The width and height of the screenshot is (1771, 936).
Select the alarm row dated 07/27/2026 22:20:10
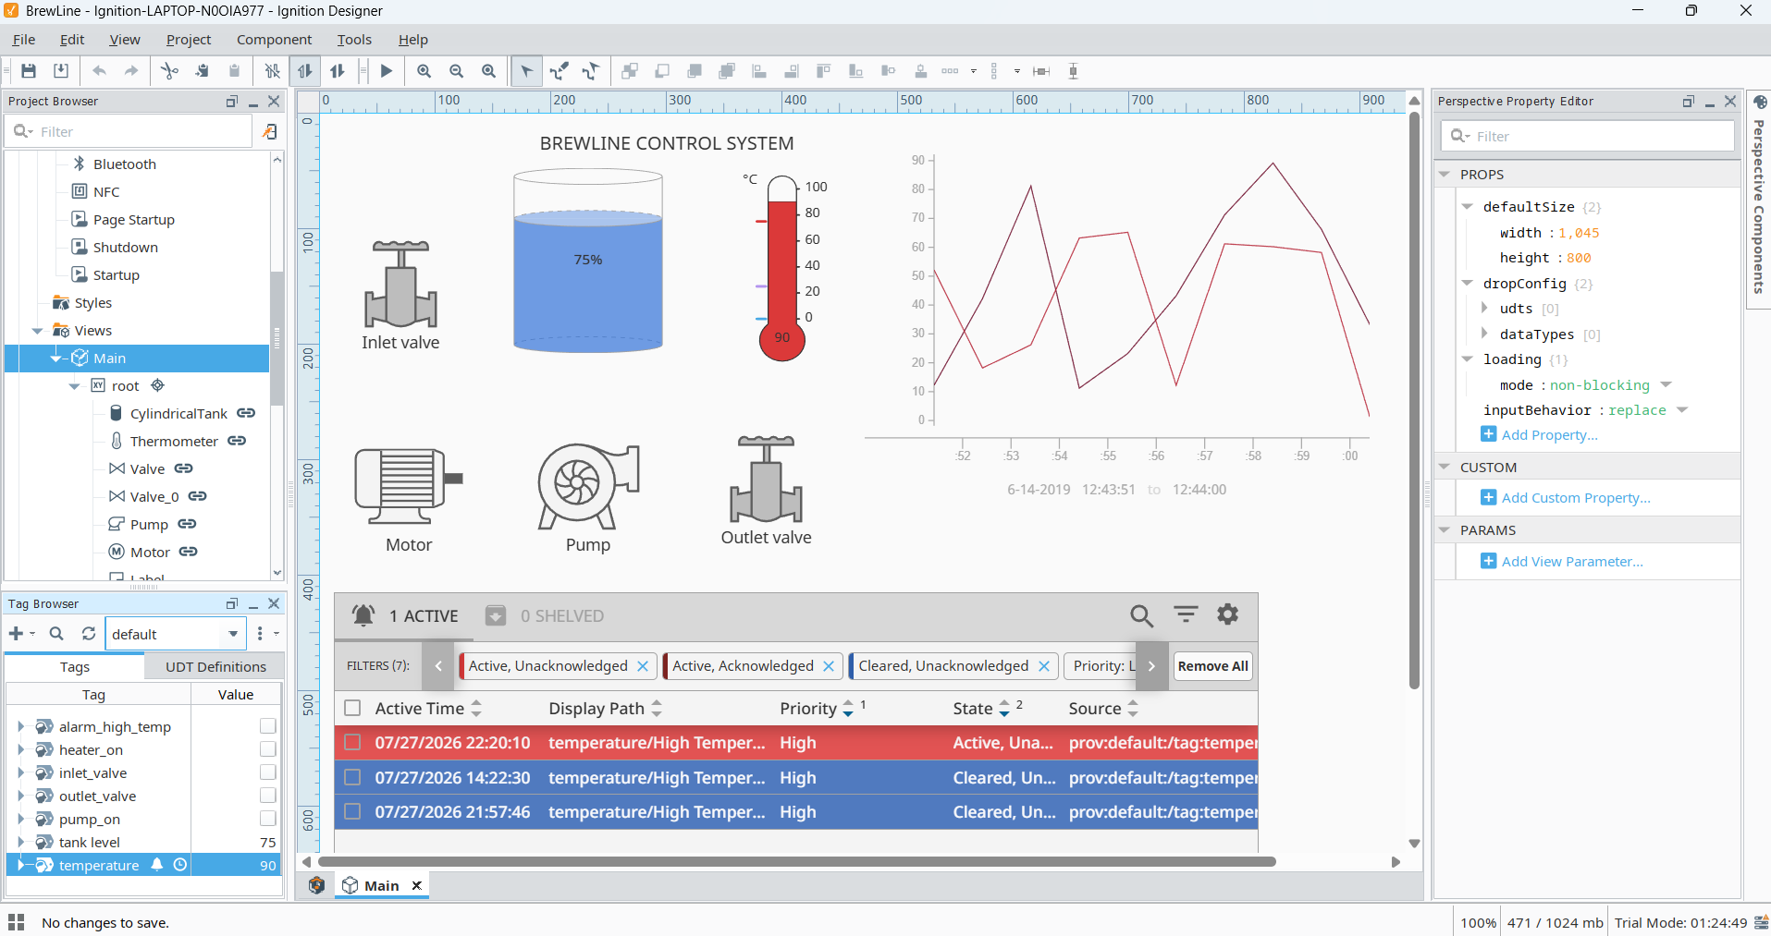tap(796, 743)
